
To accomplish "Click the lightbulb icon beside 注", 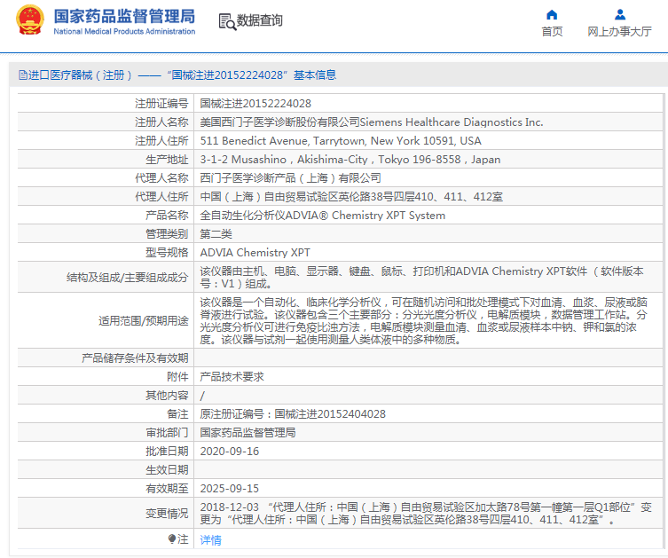I will point(172,538).
